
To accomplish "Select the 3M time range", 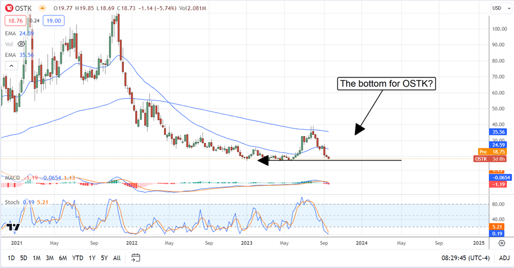I will pyautogui.click(x=49, y=258).
